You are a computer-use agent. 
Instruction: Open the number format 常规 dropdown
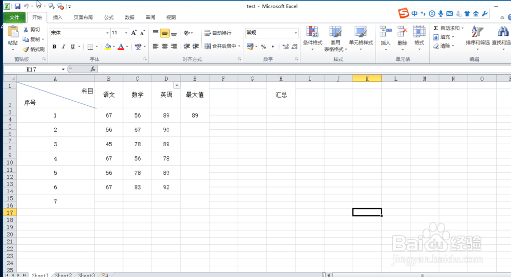[x=295, y=33]
